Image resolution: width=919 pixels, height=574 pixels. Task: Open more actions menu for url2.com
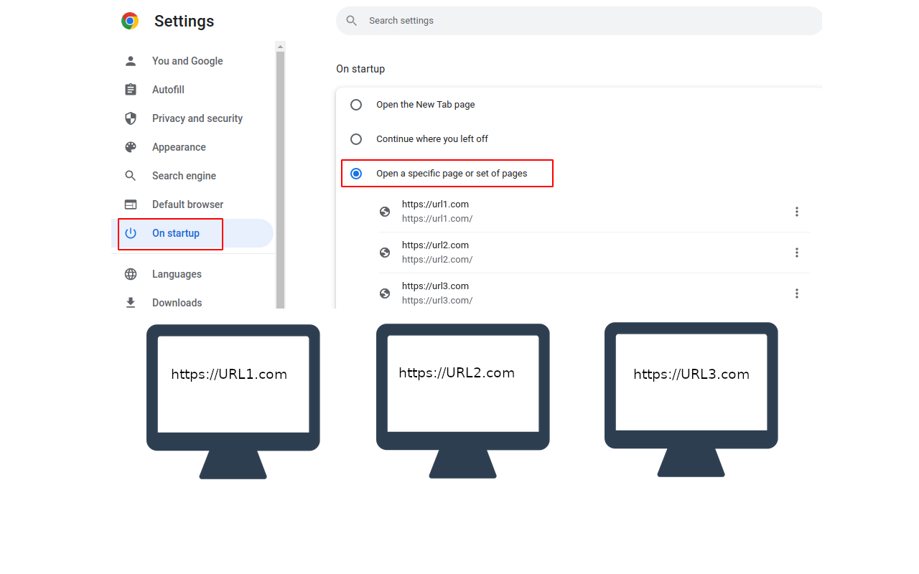click(796, 253)
